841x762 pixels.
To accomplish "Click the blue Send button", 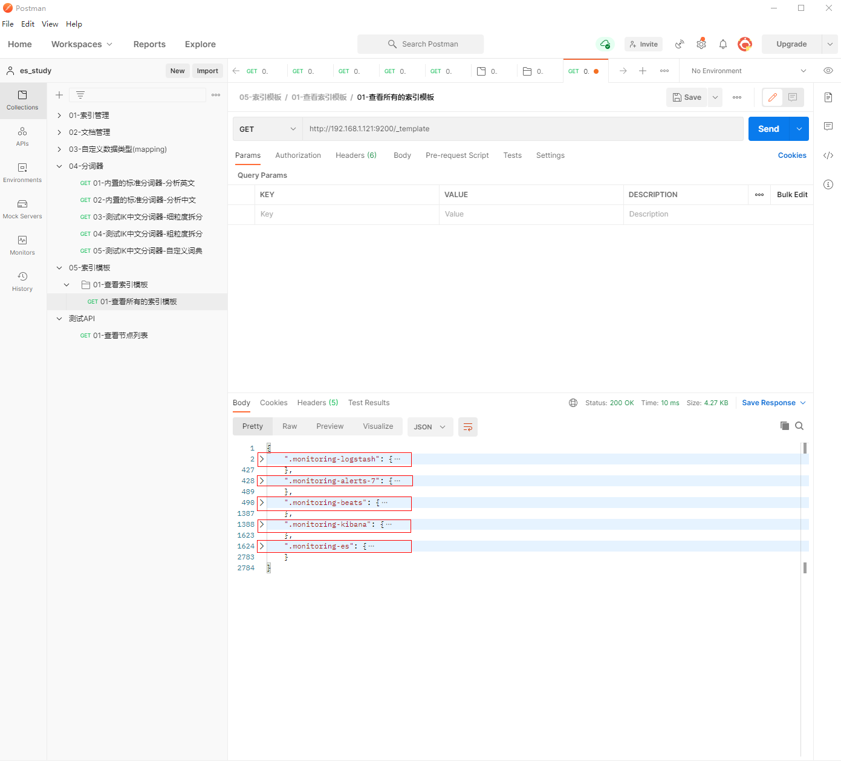I will pyautogui.click(x=768, y=129).
